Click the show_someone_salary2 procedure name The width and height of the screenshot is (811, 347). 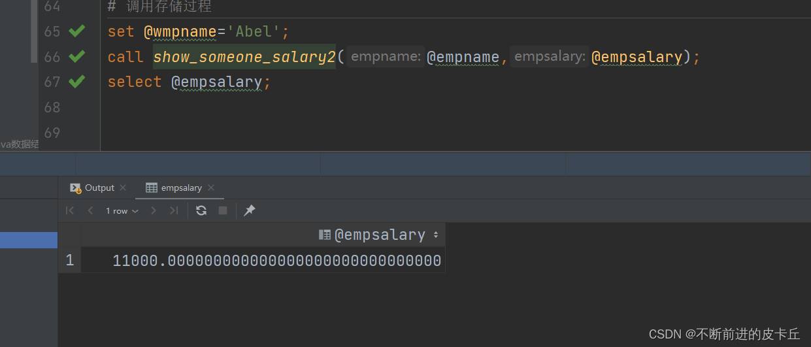[x=244, y=57]
